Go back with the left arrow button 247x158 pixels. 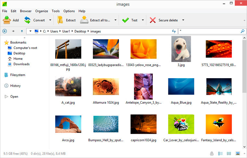(5, 31)
